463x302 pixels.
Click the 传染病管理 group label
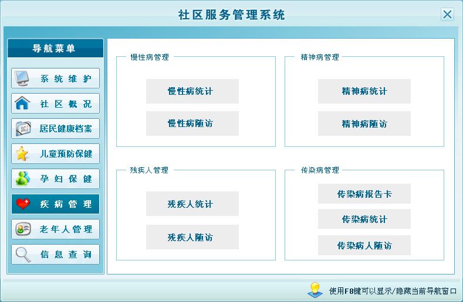tap(319, 170)
